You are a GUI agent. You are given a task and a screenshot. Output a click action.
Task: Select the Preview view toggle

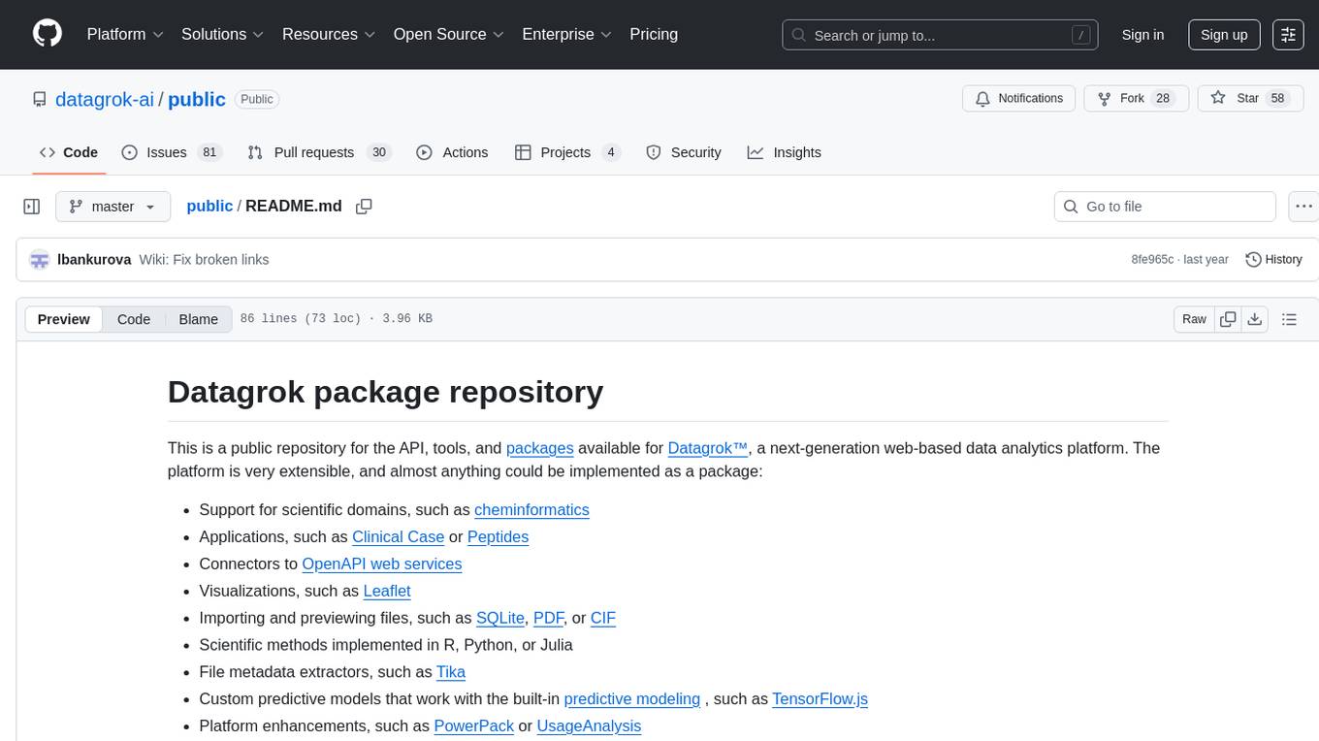pos(64,319)
